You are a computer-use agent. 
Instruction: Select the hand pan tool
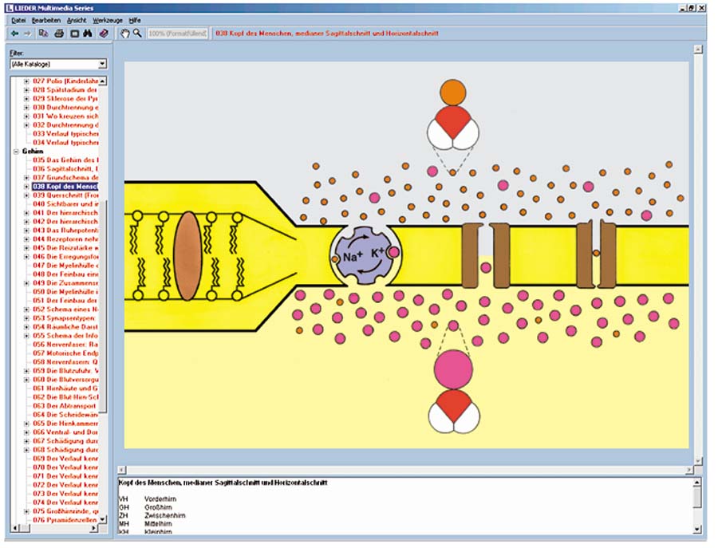[x=124, y=34]
